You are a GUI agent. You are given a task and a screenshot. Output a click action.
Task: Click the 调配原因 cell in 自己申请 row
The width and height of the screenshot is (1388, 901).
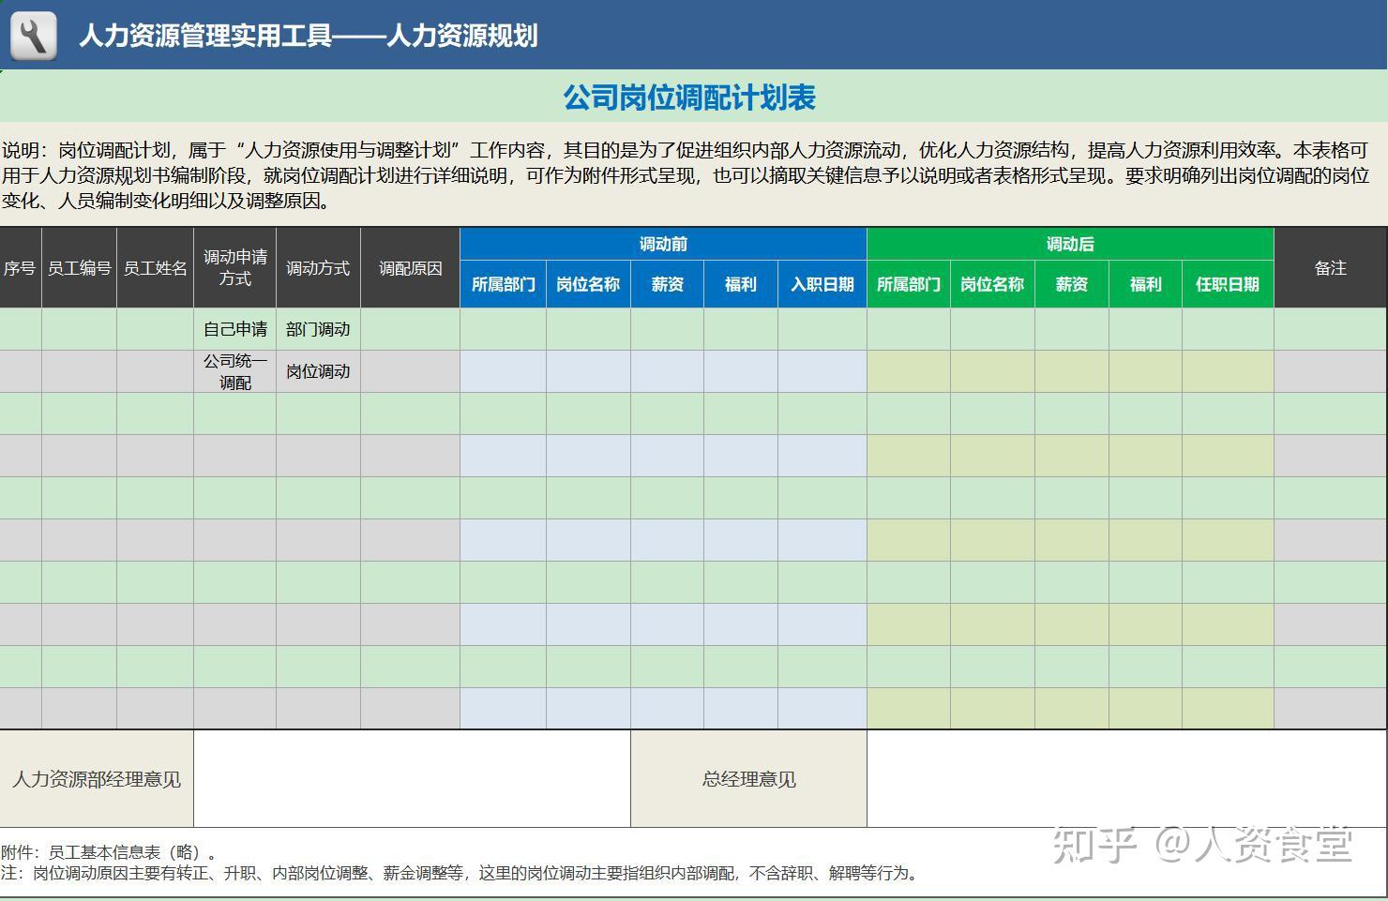[x=410, y=329]
